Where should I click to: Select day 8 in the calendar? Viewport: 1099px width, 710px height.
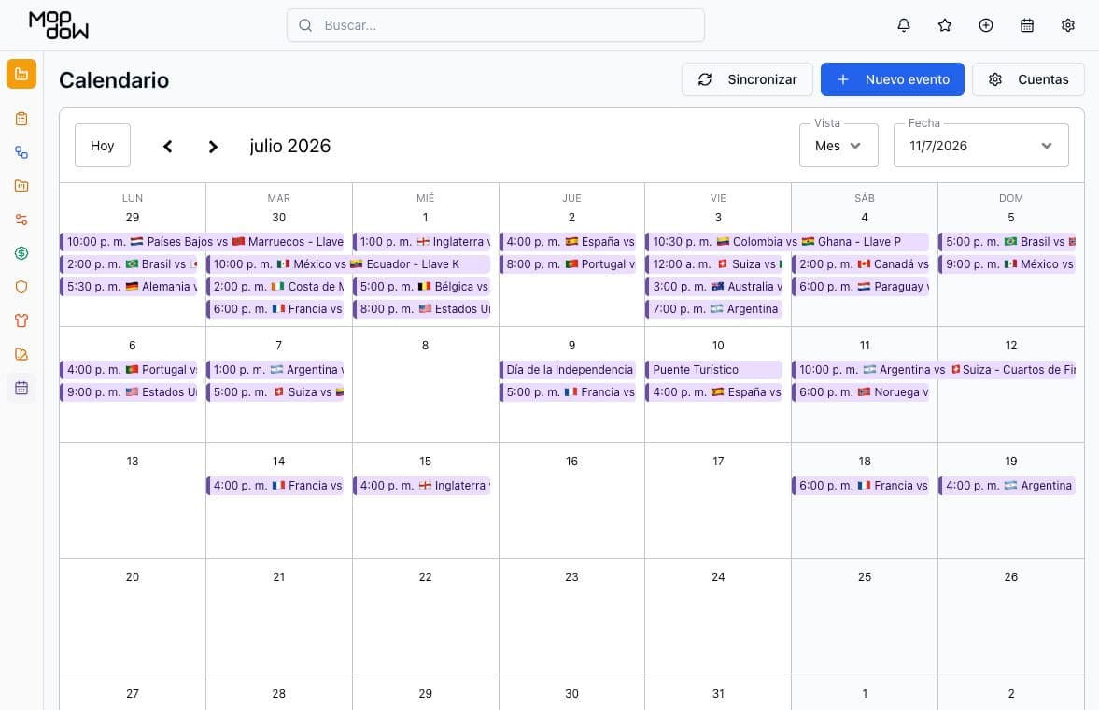(426, 345)
